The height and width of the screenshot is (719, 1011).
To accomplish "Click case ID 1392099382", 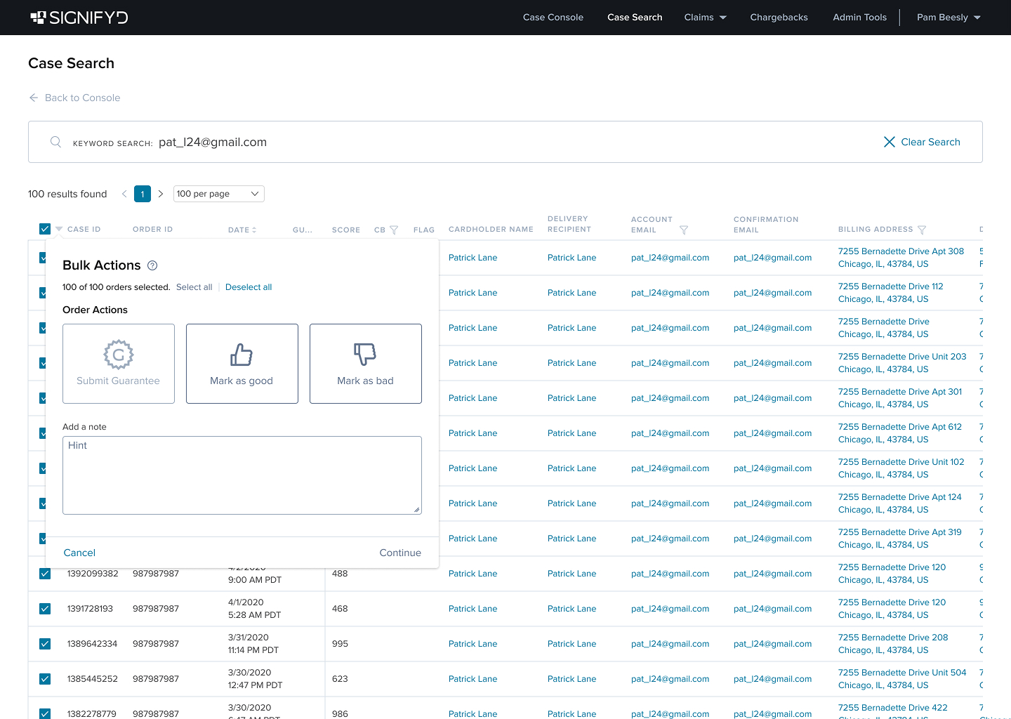I will [93, 574].
